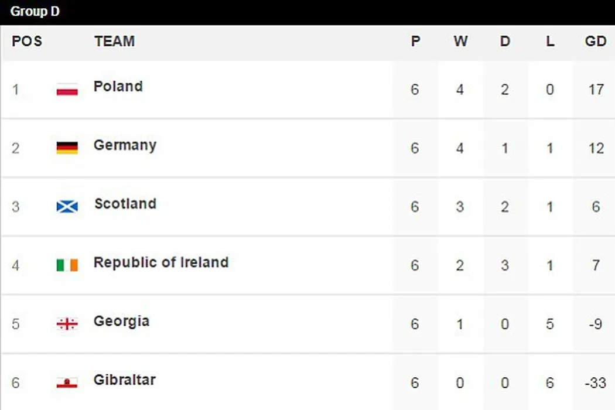The height and width of the screenshot is (410, 615).
Task: Click the W wins column header
Action: click(x=460, y=42)
